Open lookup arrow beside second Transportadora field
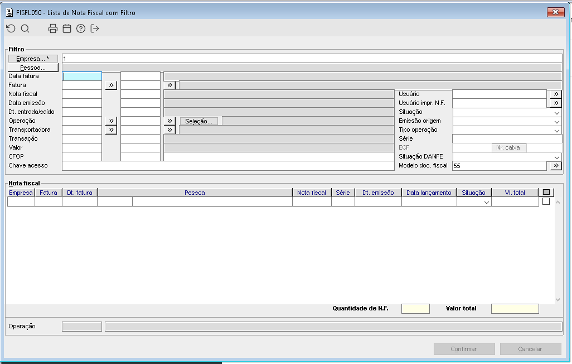Image resolution: width=572 pixels, height=364 pixels. 169,130
